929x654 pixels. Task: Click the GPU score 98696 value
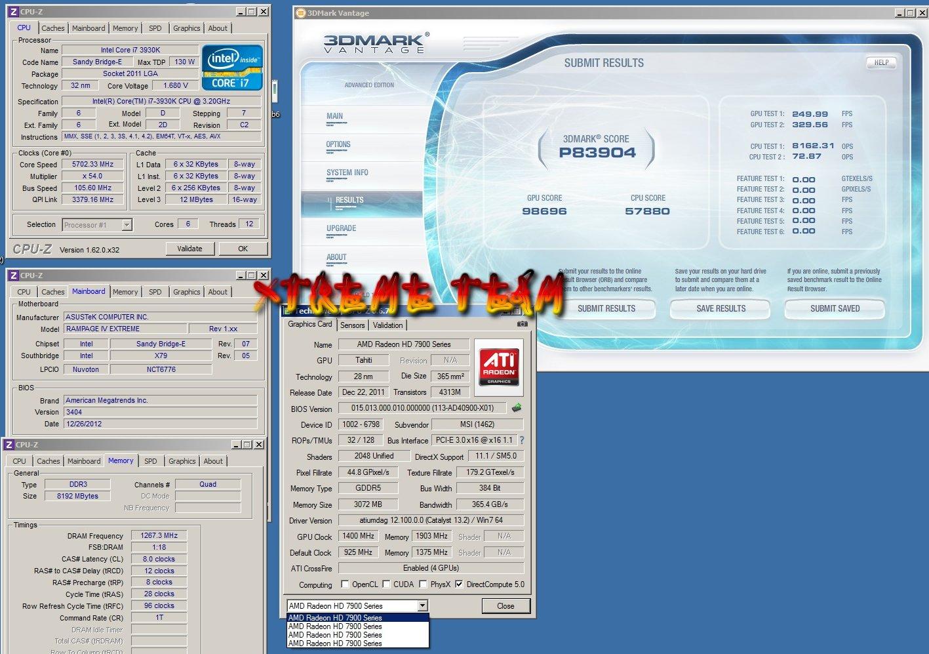tap(544, 211)
